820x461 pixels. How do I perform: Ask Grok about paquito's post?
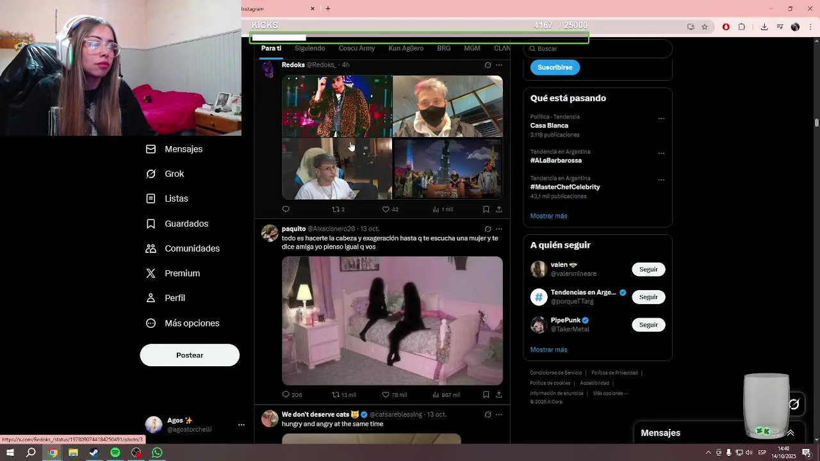[x=488, y=229]
